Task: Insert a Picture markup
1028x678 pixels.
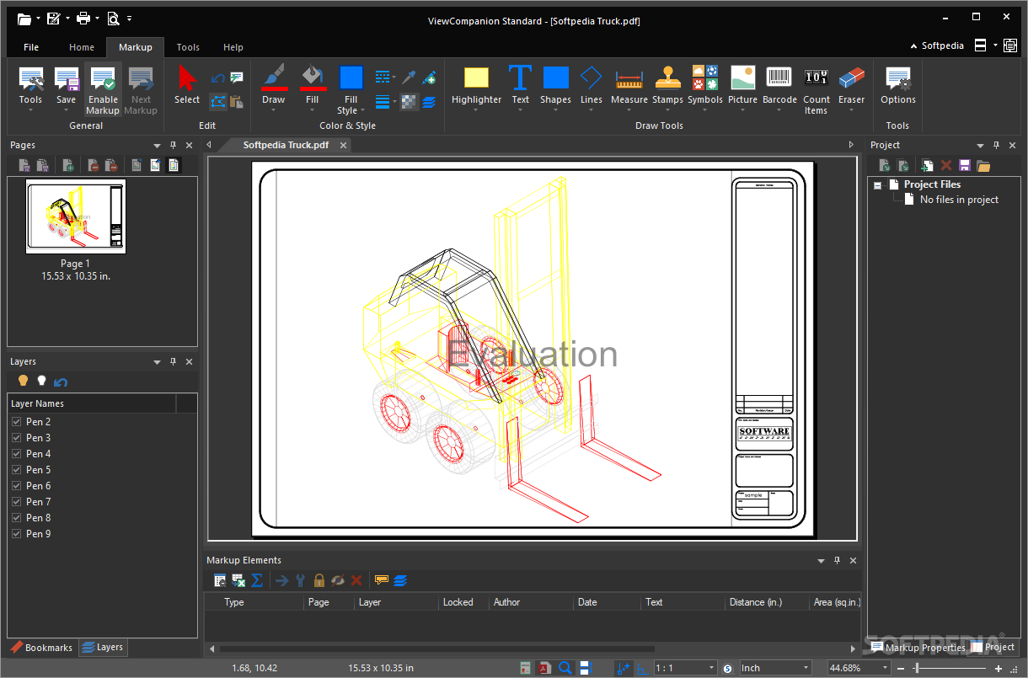Action: pos(742,88)
